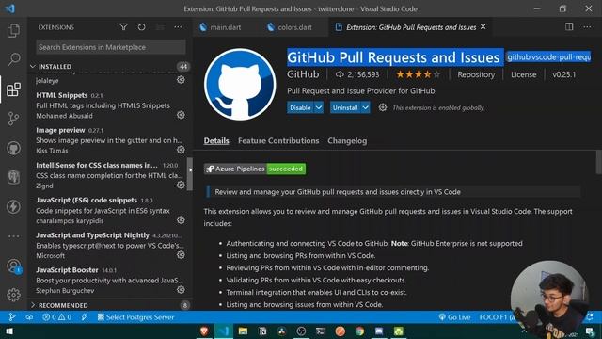Select the Details tab
This screenshot has height=339, width=602.
(x=216, y=141)
